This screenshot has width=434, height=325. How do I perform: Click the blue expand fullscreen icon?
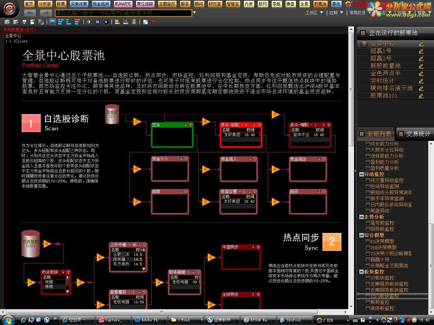pos(145,22)
